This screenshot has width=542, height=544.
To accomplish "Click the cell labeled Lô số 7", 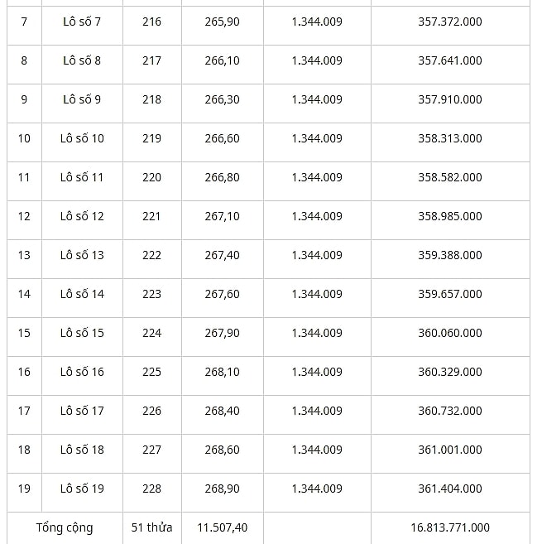I will pyautogui.click(x=82, y=22).
